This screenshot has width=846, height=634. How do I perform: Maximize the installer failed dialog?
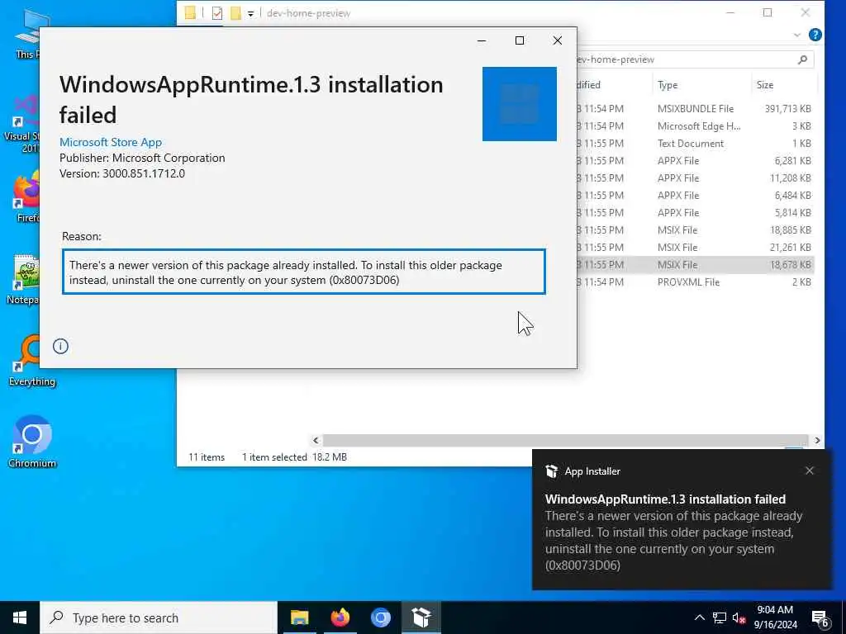pyautogui.click(x=520, y=40)
